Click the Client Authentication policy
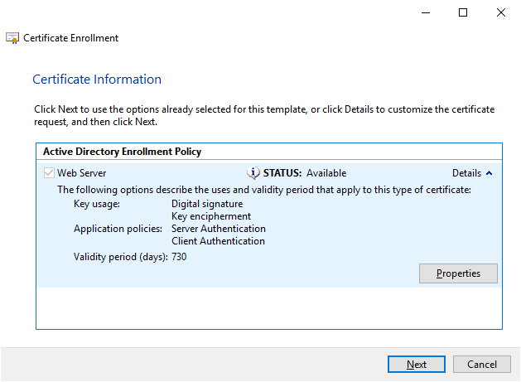Viewport: 521px width, 382px height. pyautogui.click(x=218, y=241)
